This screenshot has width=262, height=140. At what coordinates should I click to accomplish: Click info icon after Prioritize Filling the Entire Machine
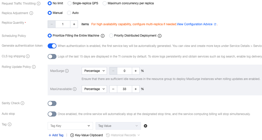coord(103,36)
